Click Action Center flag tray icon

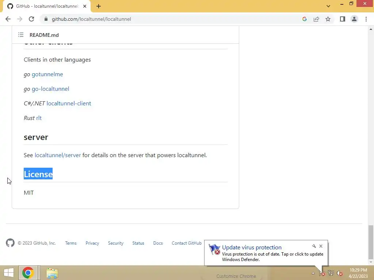[322, 273]
